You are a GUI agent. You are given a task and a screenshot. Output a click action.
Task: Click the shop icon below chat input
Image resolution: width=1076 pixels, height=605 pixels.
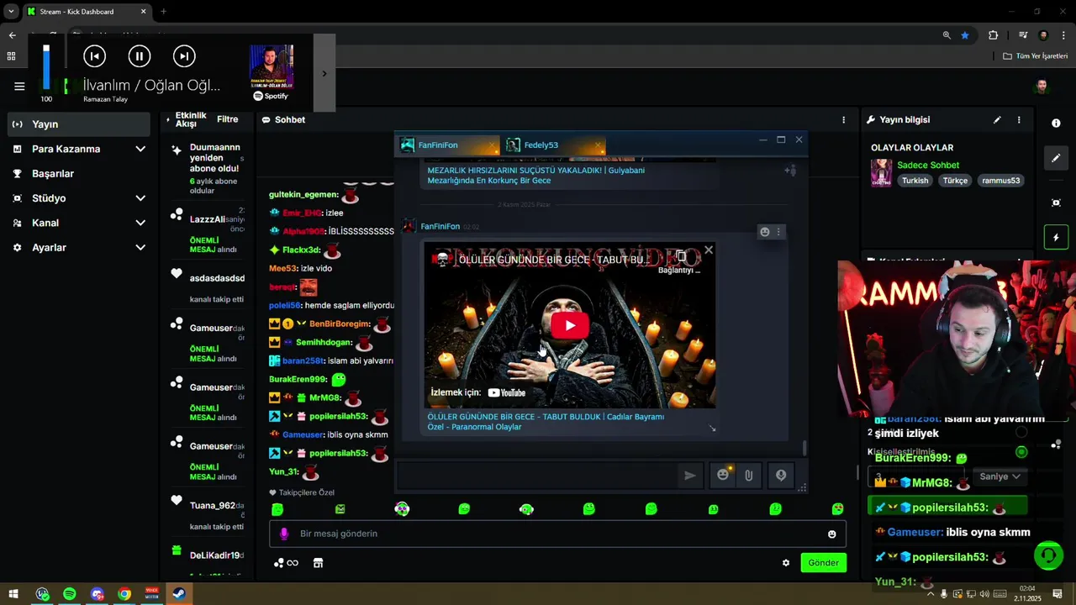[318, 563]
